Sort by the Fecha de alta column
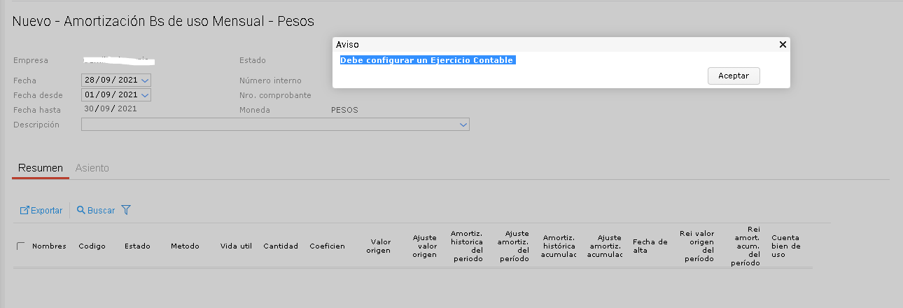The height and width of the screenshot is (308, 903). click(650, 246)
